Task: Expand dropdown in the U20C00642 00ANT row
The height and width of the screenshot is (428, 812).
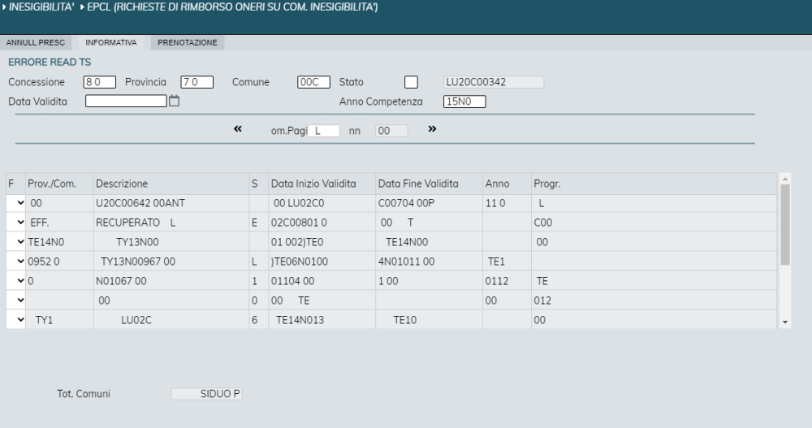Action: (20, 202)
